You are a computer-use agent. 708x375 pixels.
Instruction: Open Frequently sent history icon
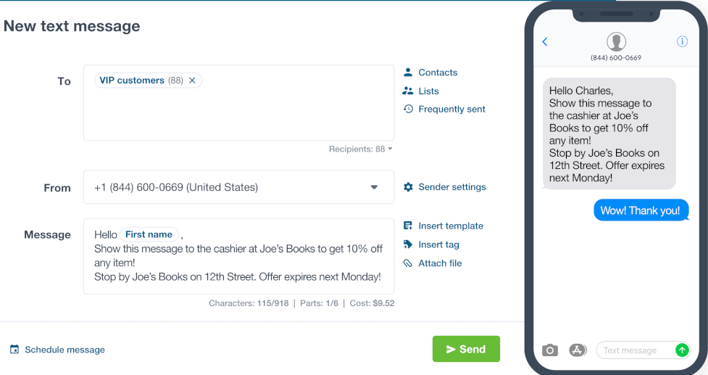click(x=408, y=109)
